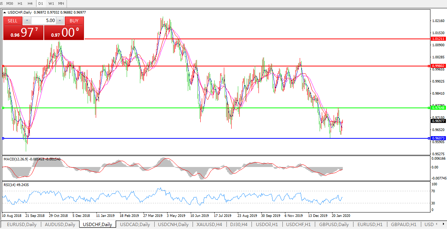Toggle the D1 daily timeframe
447x229 pixels.
coord(41,3)
